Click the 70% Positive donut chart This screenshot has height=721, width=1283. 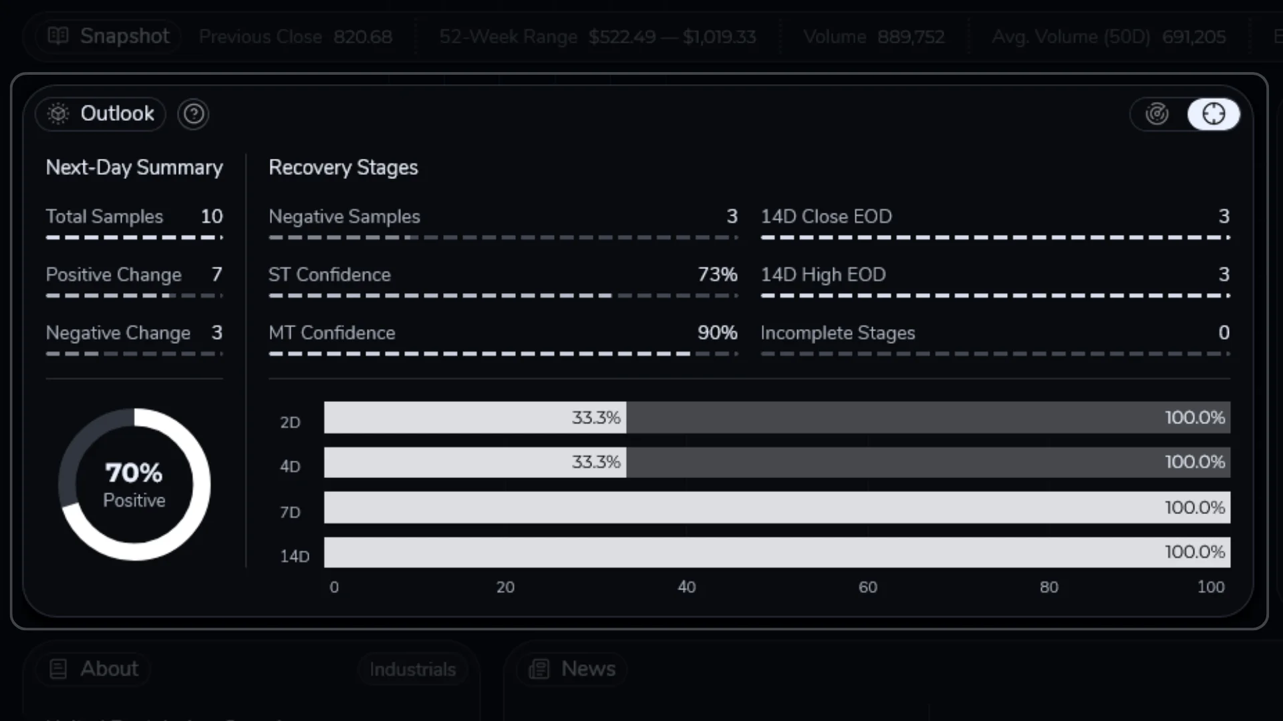coord(134,483)
